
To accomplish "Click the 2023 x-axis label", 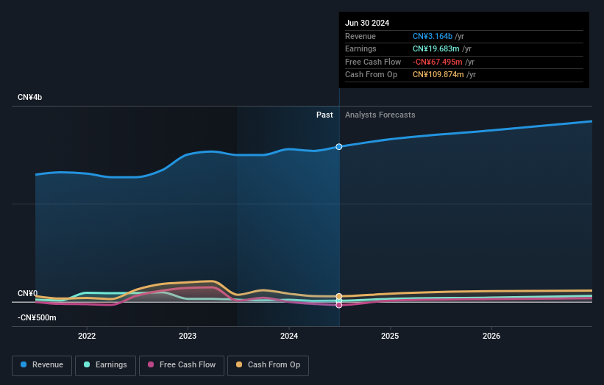I will click(x=188, y=337).
